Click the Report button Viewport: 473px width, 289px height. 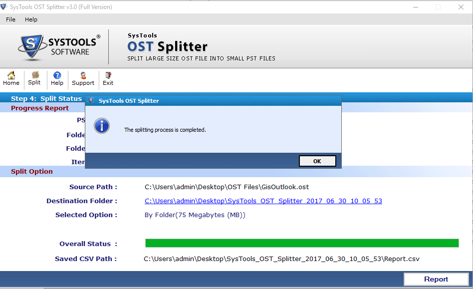(x=436, y=279)
